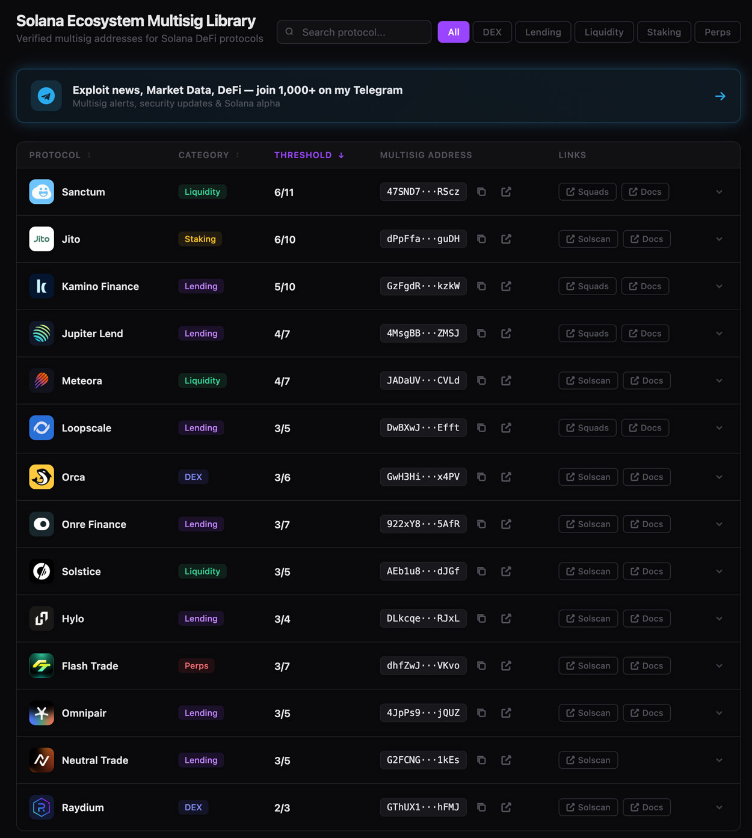Screen dimensions: 752x838
Task: Open Sanctum Squads link
Action: 587,192
